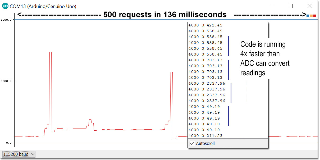Click the COM13 window title text
320x160 pixels.
coord(43,6)
